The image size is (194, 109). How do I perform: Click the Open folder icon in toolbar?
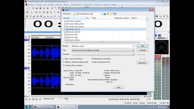(33, 8)
